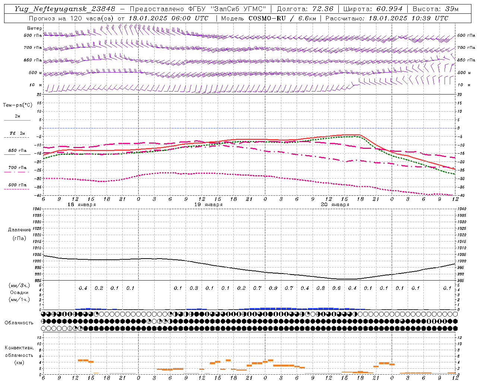This screenshot has width=477, height=381.
Task: Select the elevation text Высота: 39м
Action: pyautogui.click(x=436, y=9)
